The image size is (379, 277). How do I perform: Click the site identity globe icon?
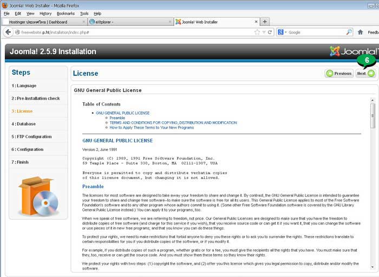(x=17, y=32)
